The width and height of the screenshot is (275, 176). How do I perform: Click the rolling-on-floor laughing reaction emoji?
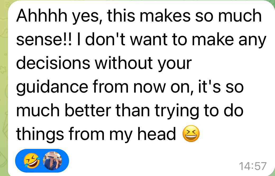[x=32, y=161]
